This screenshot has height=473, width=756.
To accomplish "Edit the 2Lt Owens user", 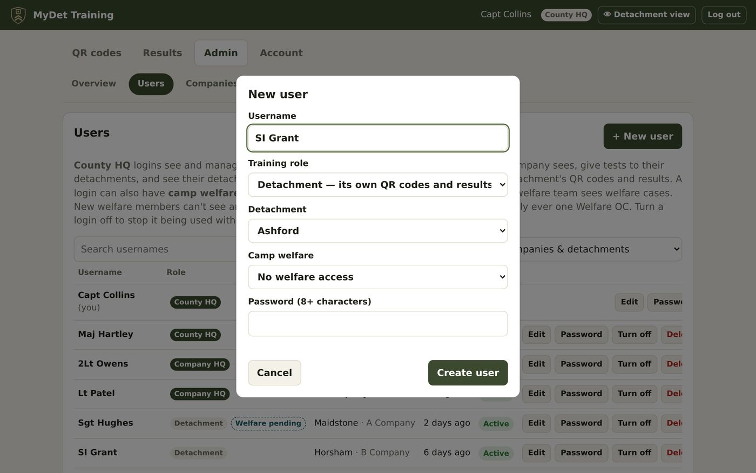I will tap(537, 364).
